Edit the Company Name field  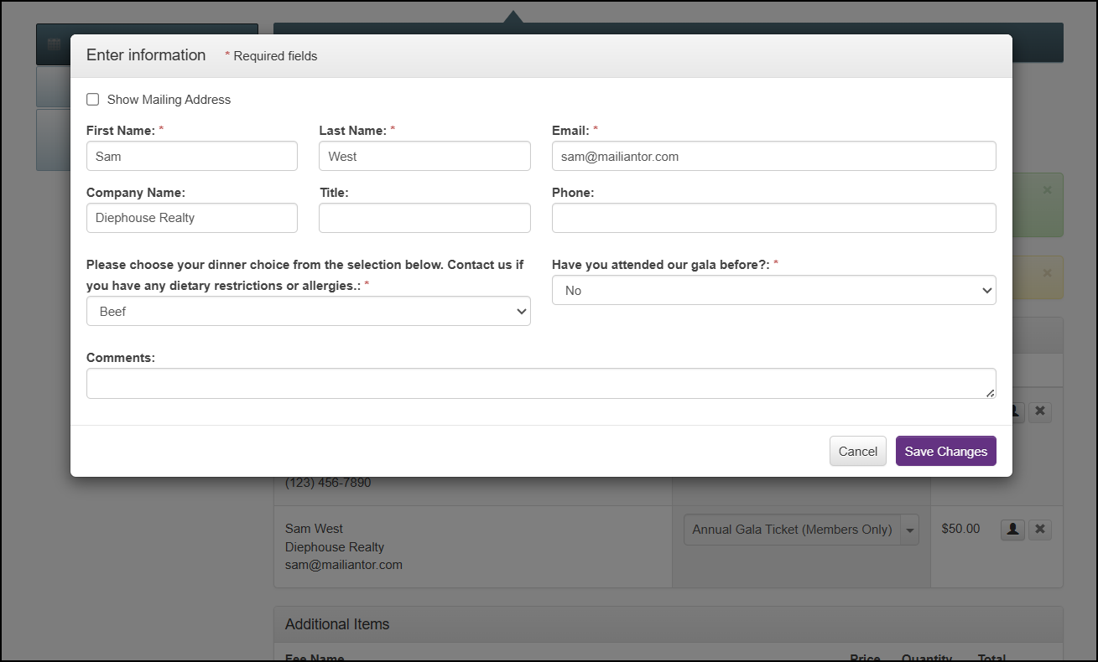(191, 218)
